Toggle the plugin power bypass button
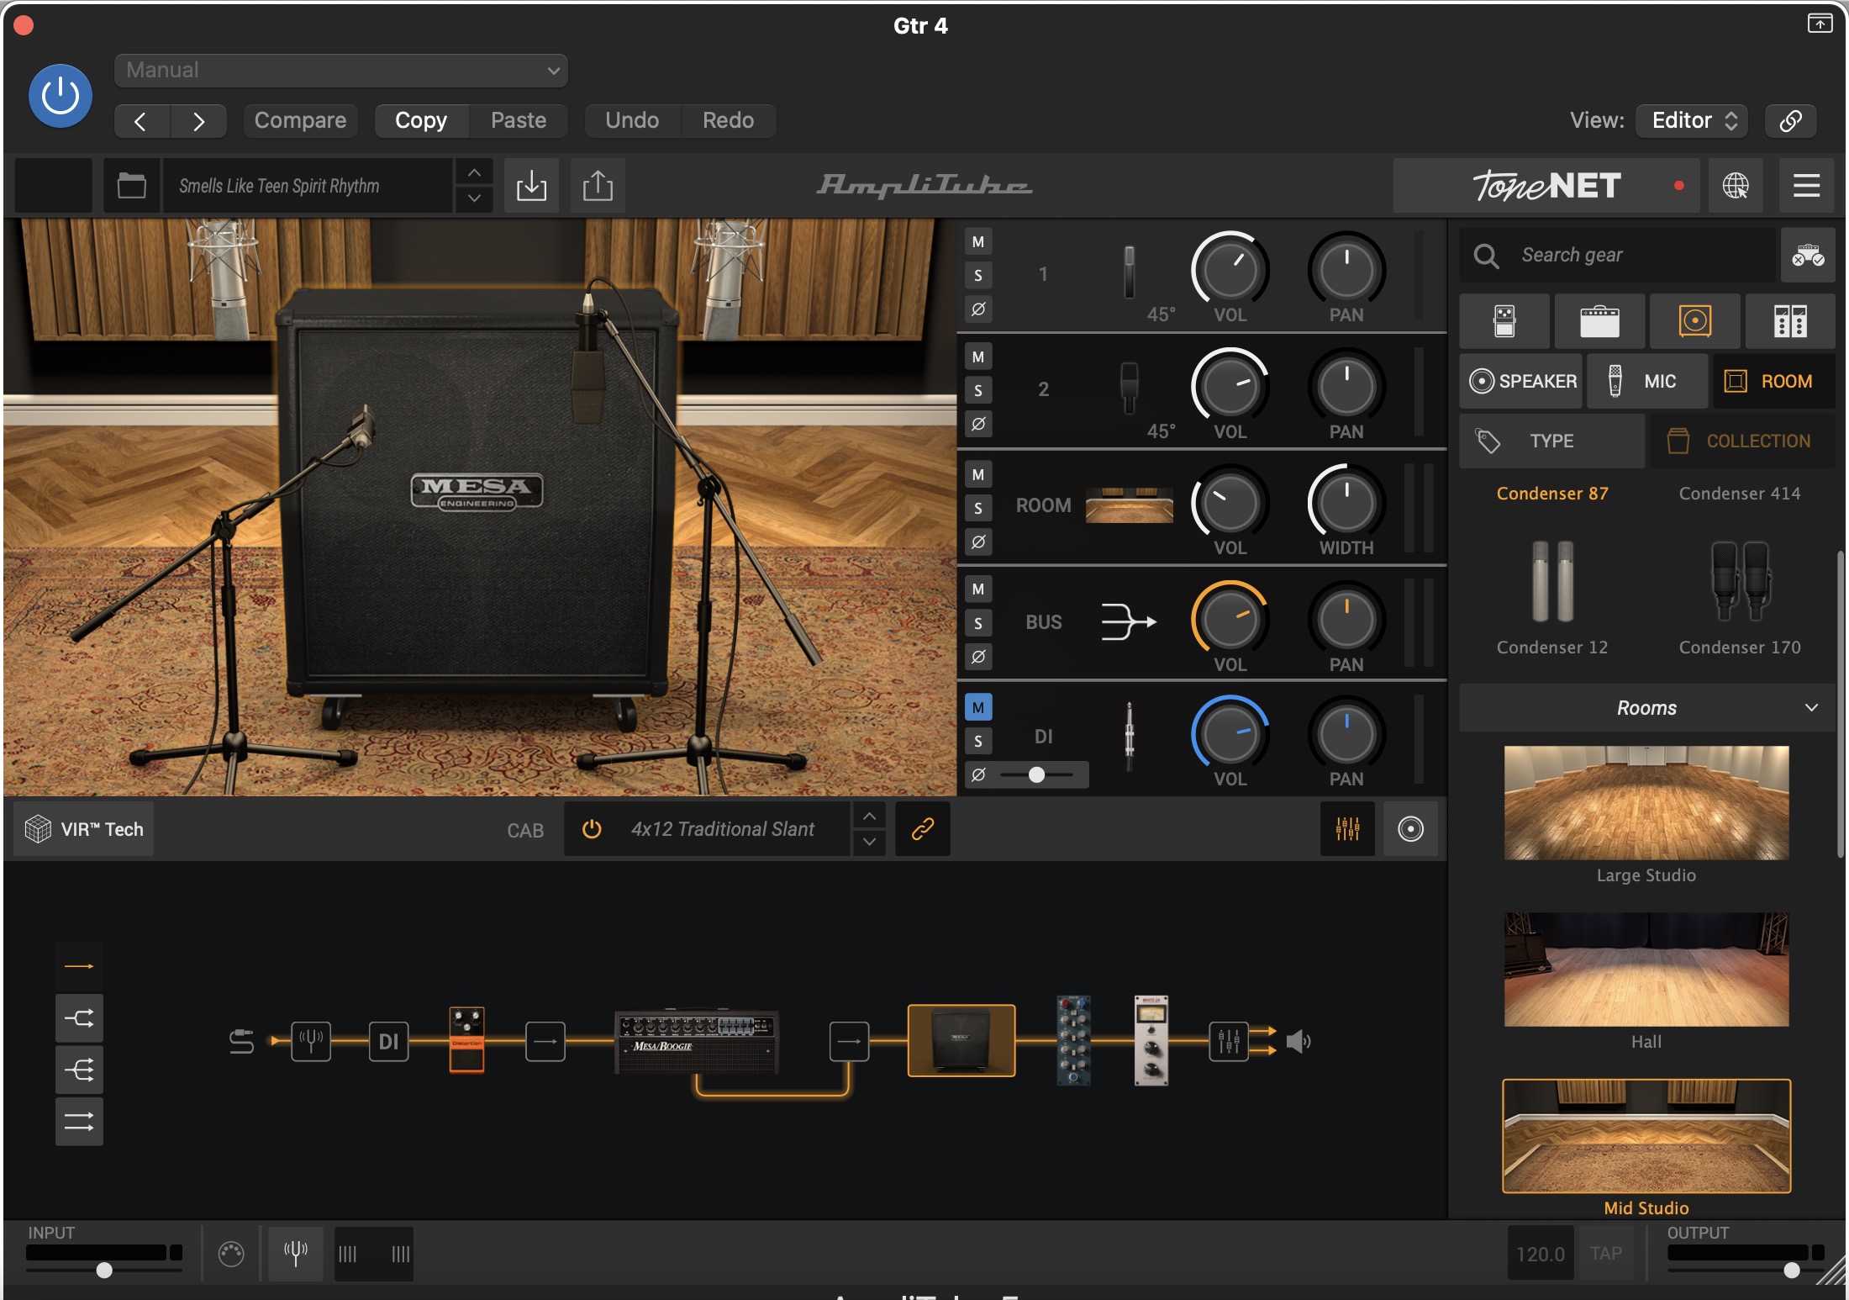Viewport: 1849px width, 1300px height. (61, 96)
